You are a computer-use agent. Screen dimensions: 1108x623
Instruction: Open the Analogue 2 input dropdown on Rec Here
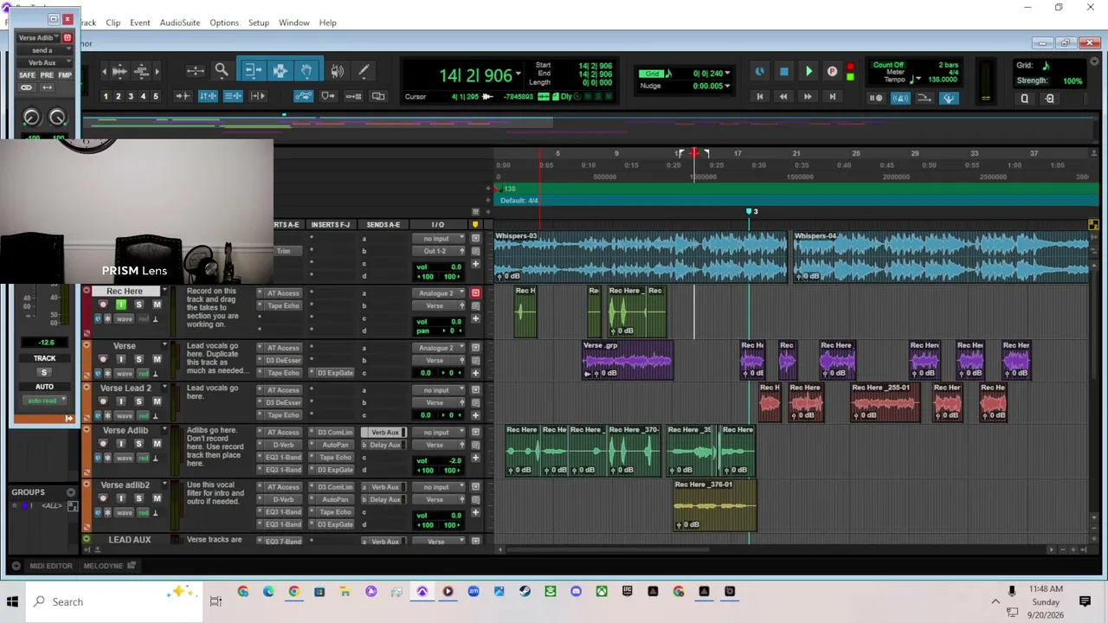[x=439, y=293]
